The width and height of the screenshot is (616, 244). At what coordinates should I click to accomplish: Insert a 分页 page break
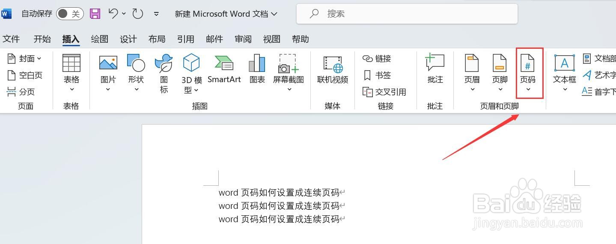(21, 92)
